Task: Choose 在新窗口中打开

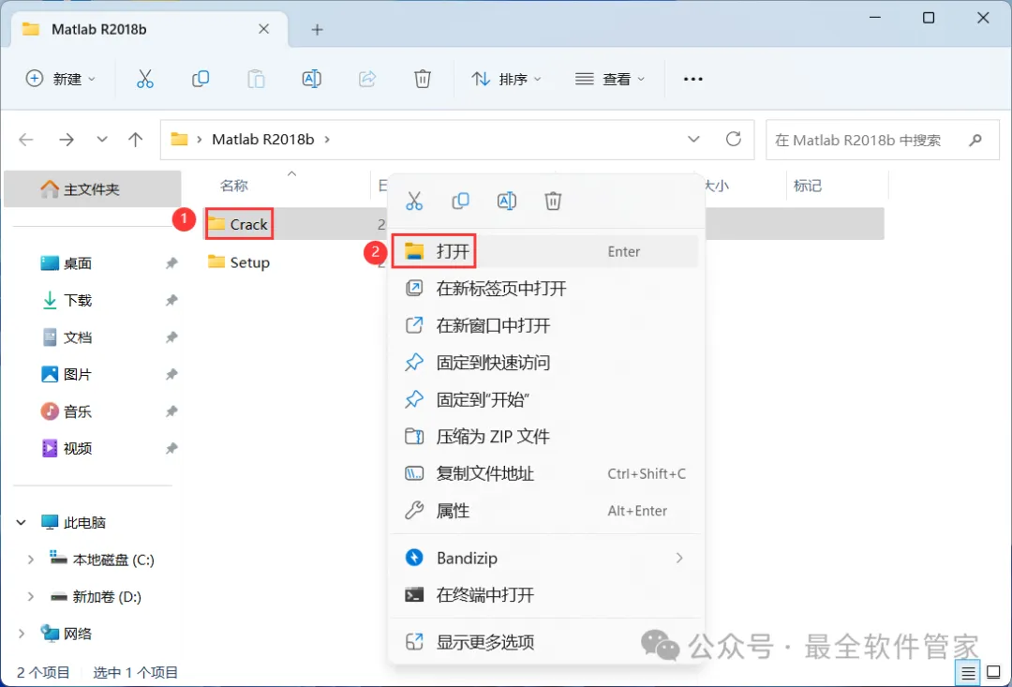Action: click(546, 325)
